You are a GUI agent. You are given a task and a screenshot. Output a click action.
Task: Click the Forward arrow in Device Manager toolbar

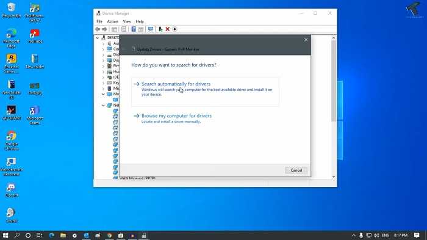[x=104, y=29]
